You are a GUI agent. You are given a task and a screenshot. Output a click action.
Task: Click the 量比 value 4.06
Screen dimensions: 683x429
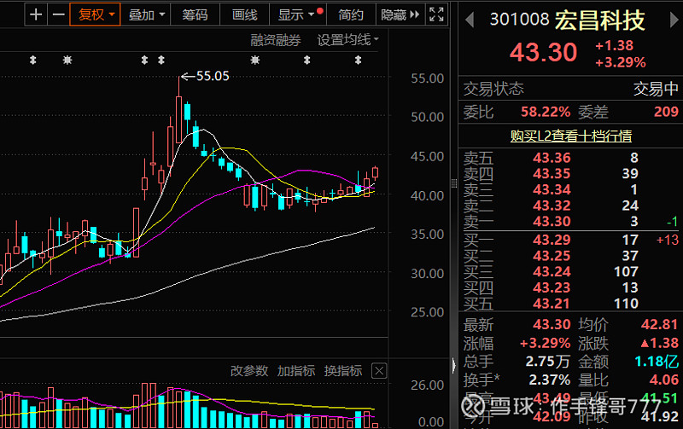coord(664,380)
